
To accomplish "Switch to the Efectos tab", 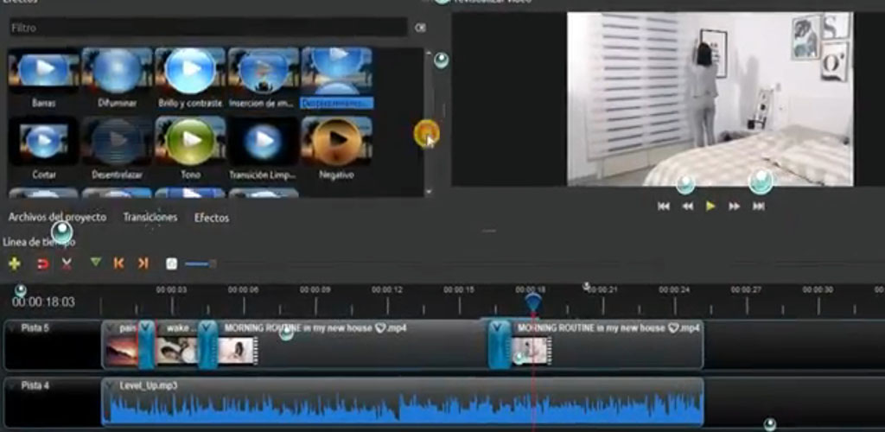I will tap(212, 218).
